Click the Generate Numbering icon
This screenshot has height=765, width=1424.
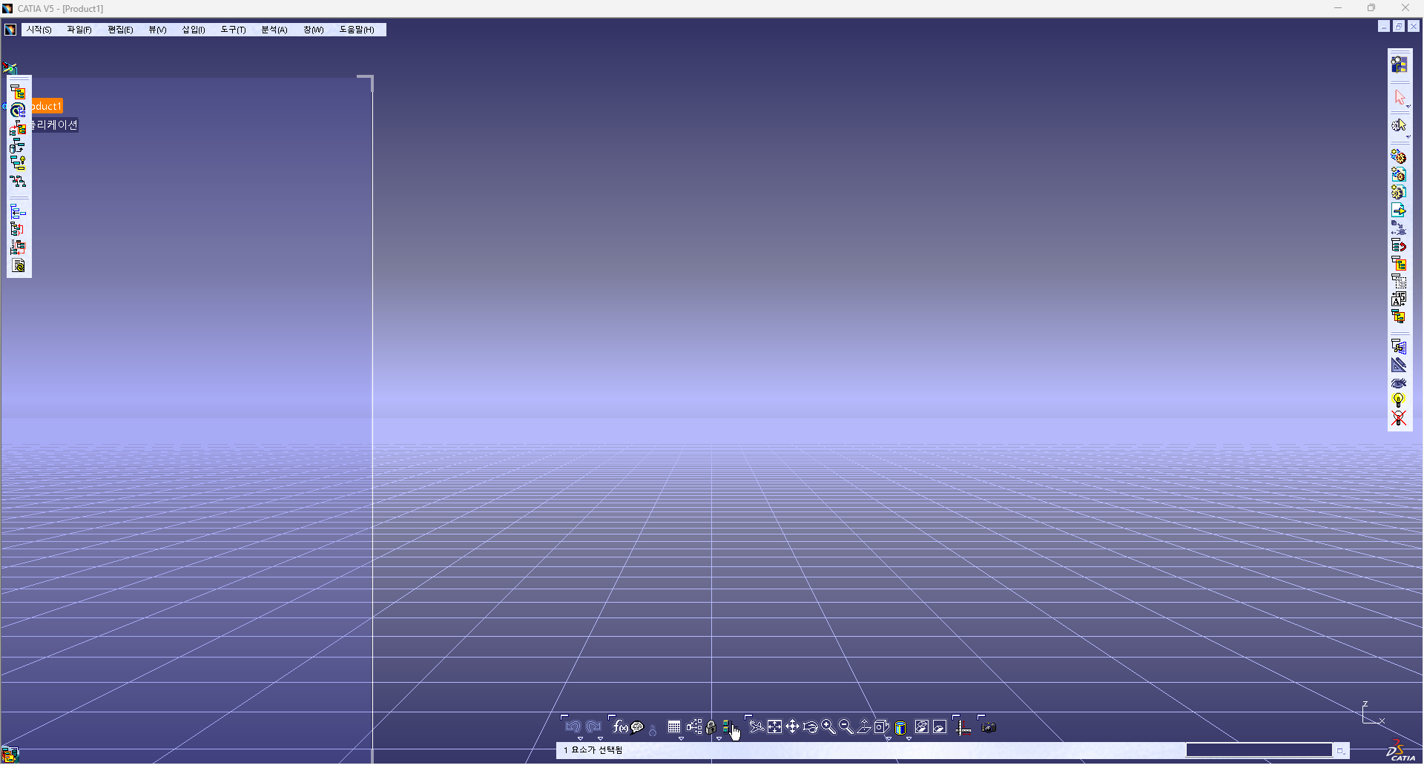point(1399,264)
